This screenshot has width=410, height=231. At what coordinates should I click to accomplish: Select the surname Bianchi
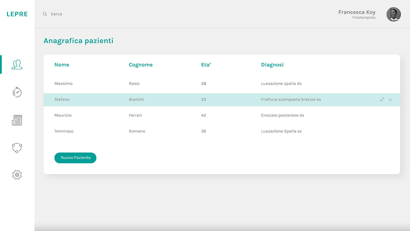(136, 99)
